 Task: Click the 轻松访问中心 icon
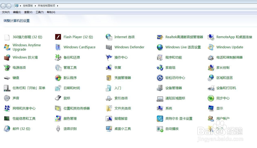[x=160, y=78]
